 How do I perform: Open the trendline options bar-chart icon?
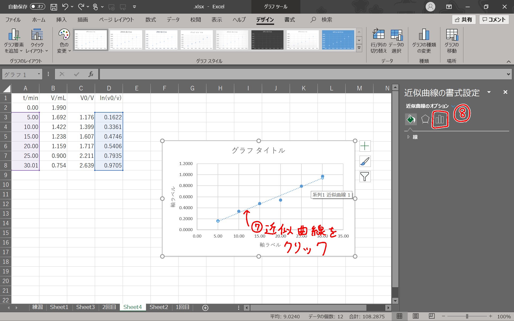(440, 119)
